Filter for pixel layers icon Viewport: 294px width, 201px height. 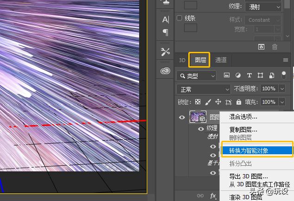(x=227, y=75)
